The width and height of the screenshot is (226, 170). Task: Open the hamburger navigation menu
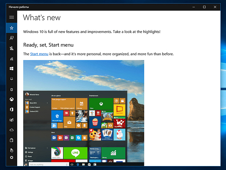[x=12, y=17]
